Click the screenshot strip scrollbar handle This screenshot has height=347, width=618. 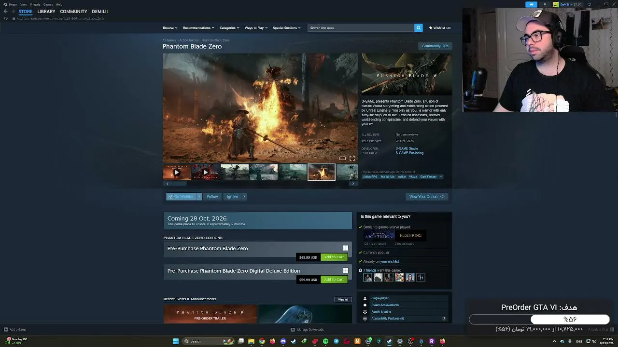pos(179,184)
